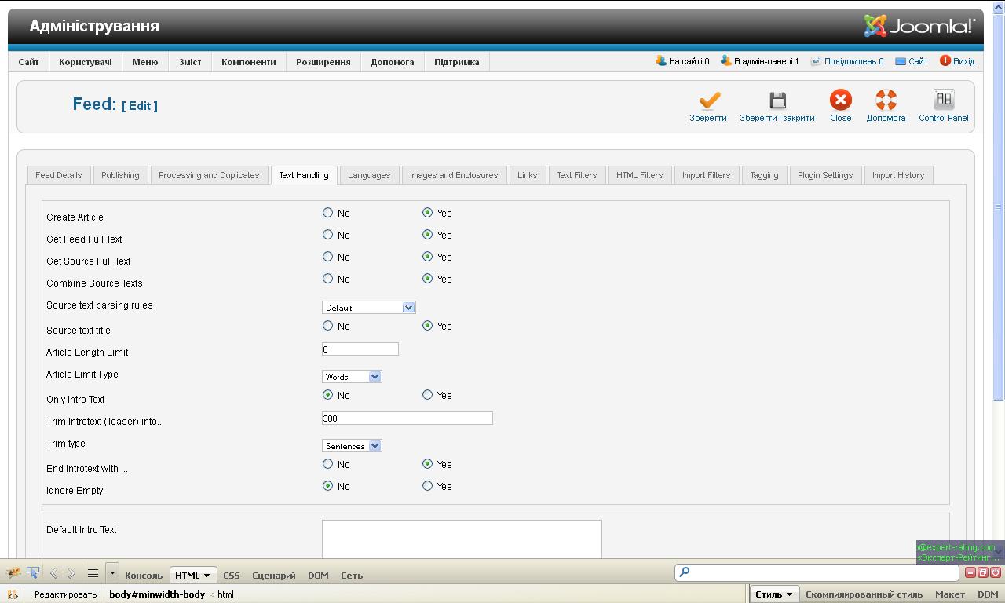Viewport: 1005px width, 603px height.
Task: Click into the Default Intro Text textarea
Action: click(462, 539)
